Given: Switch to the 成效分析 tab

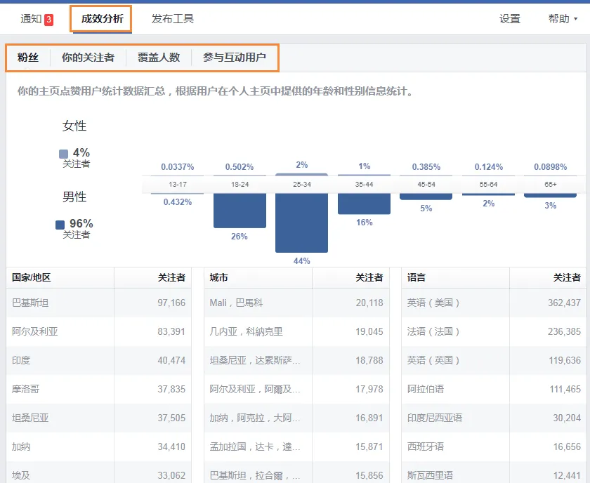Looking at the screenshot, I should tap(103, 18).
